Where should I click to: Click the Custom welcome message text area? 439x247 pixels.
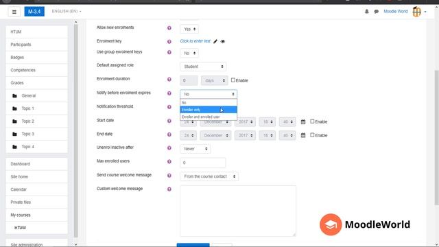[x=238, y=211]
